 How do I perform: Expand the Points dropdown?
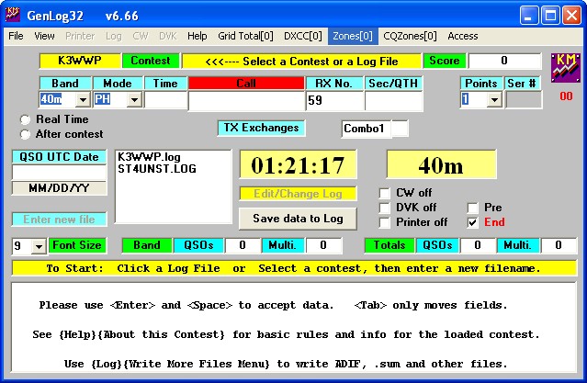tap(493, 99)
